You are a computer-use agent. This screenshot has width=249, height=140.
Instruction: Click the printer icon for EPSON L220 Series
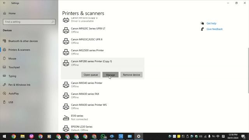pos(66,128)
